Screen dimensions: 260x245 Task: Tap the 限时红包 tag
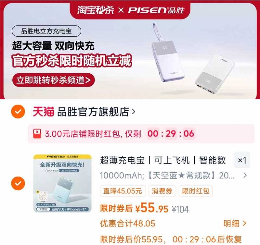tap(196, 191)
